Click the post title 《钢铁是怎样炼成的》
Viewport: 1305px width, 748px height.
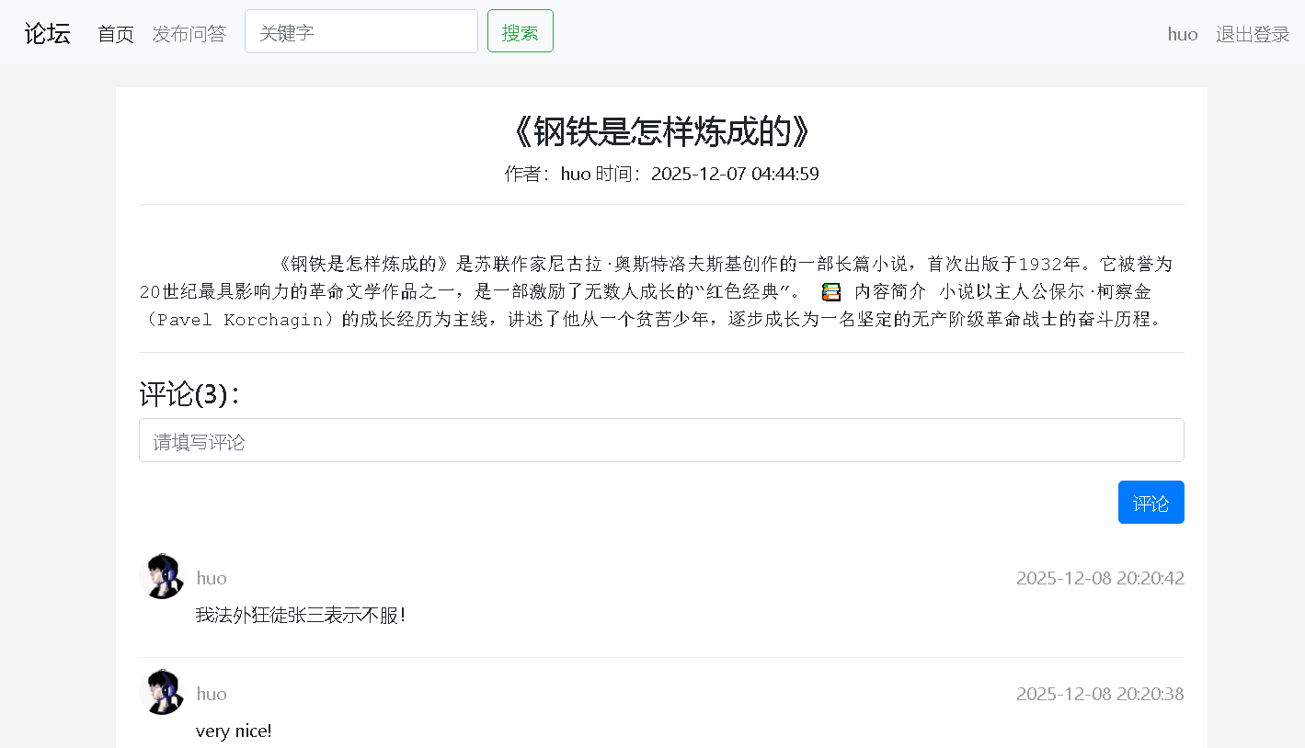(661, 132)
